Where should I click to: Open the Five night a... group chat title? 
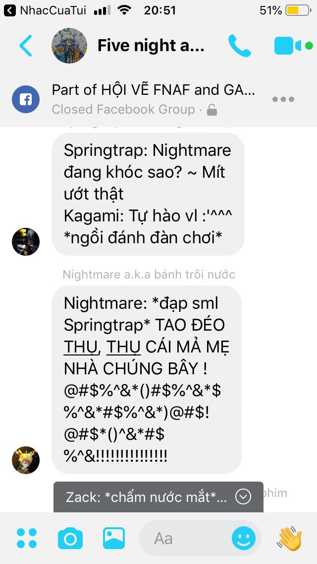151,46
